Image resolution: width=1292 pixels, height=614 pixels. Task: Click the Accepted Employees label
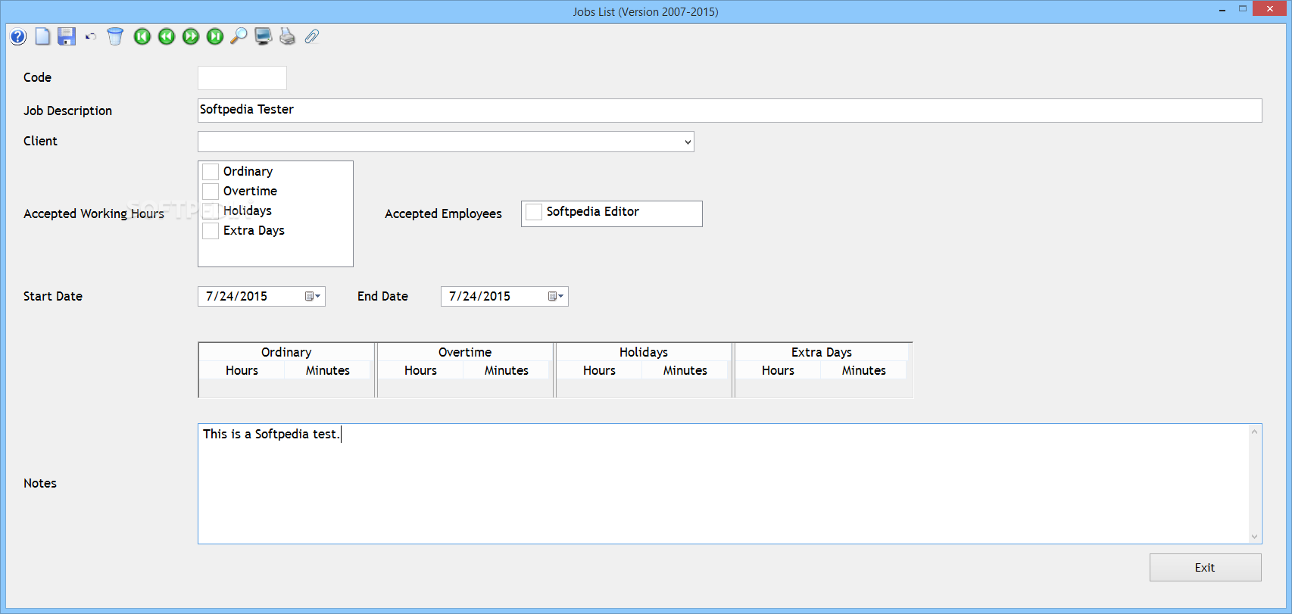[443, 213]
